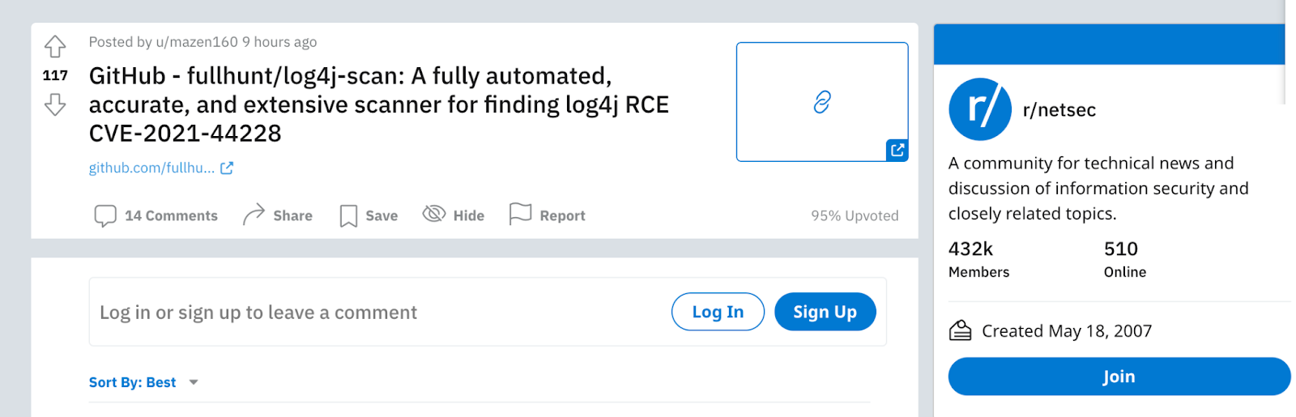The width and height of the screenshot is (1296, 417).
Task: Open the u/mazen160 user profile
Action: [x=197, y=42]
